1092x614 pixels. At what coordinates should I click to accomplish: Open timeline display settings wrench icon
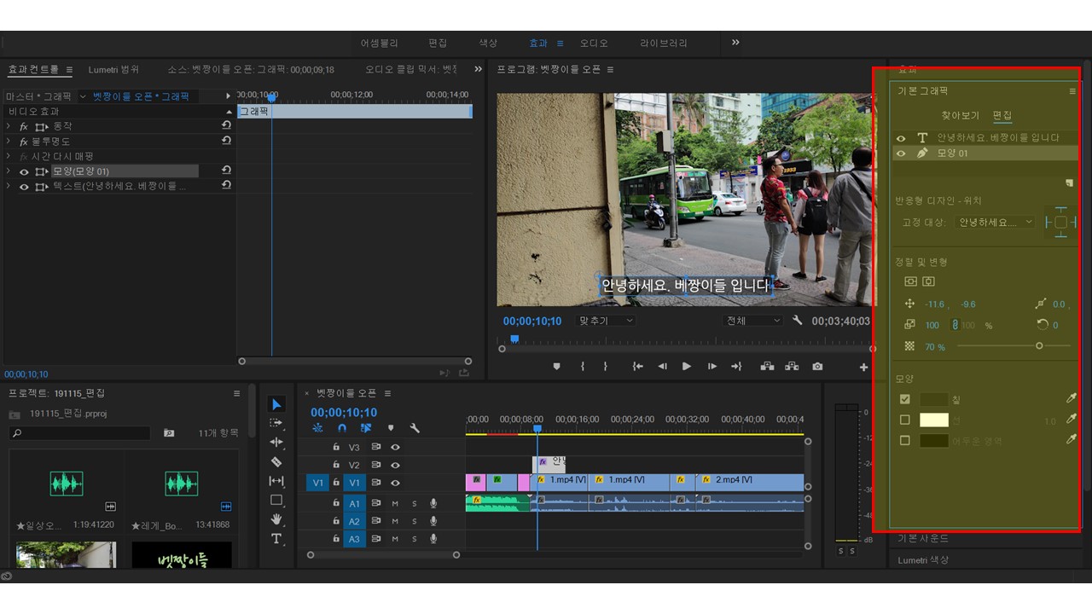click(415, 428)
